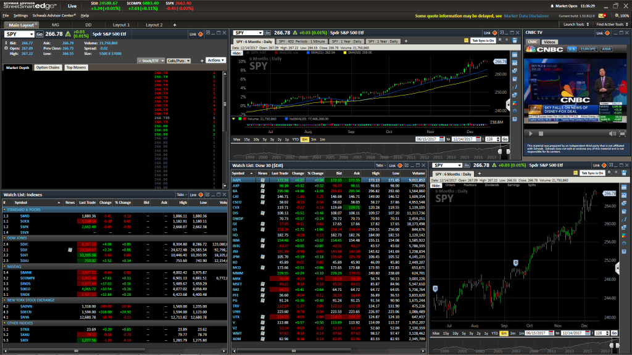Toggle Tab Sync is On for the chart
The image size is (632, 355).
point(484,41)
